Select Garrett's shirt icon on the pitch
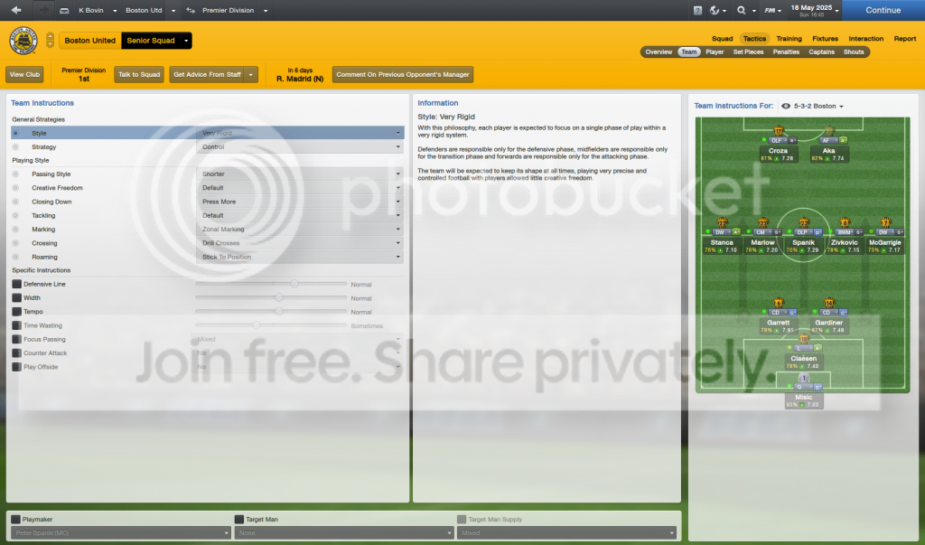The height and width of the screenshot is (545, 925). [x=778, y=303]
